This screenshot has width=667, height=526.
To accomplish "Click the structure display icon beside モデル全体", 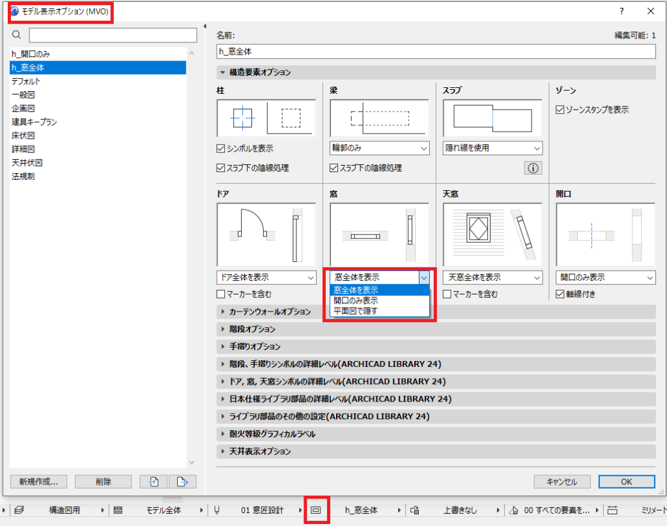I will [118, 510].
